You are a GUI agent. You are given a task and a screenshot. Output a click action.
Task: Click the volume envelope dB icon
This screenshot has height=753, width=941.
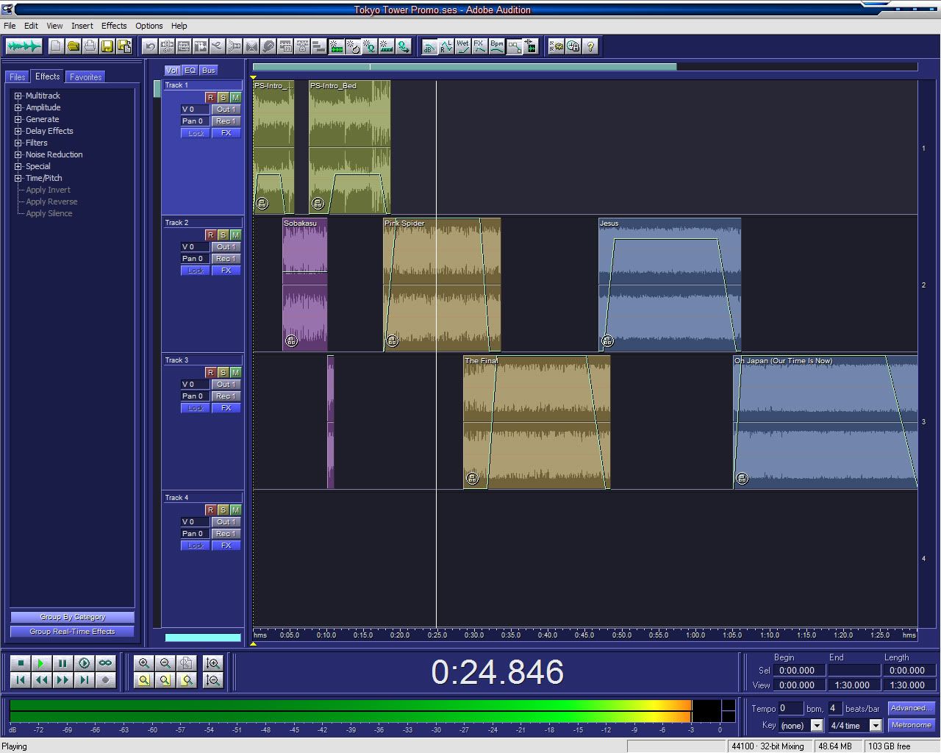pyautogui.click(x=429, y=46)
